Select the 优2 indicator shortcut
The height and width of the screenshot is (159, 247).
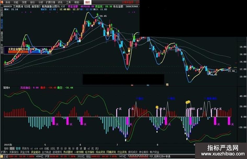pos(97,149)
